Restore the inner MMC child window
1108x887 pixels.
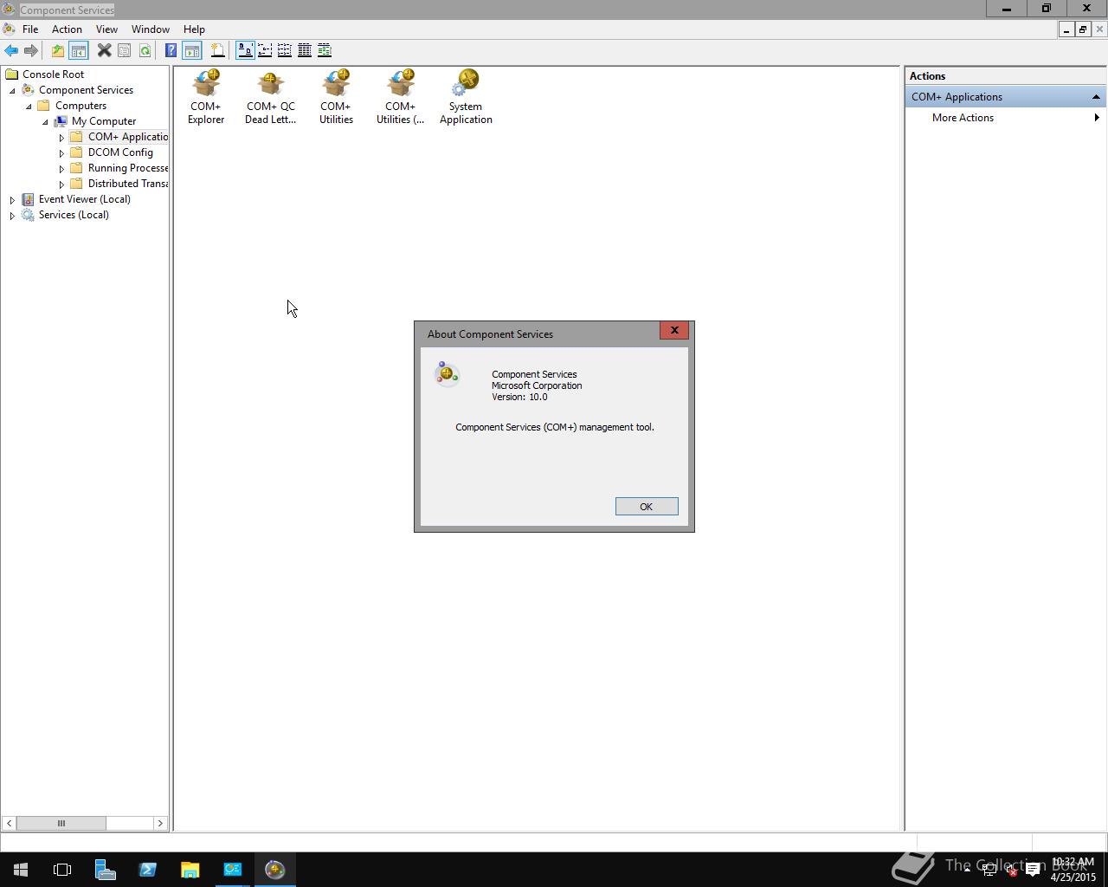pos(1082,29)
